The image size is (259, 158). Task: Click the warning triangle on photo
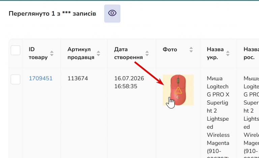pyautogui.click(x=178, y=90)
